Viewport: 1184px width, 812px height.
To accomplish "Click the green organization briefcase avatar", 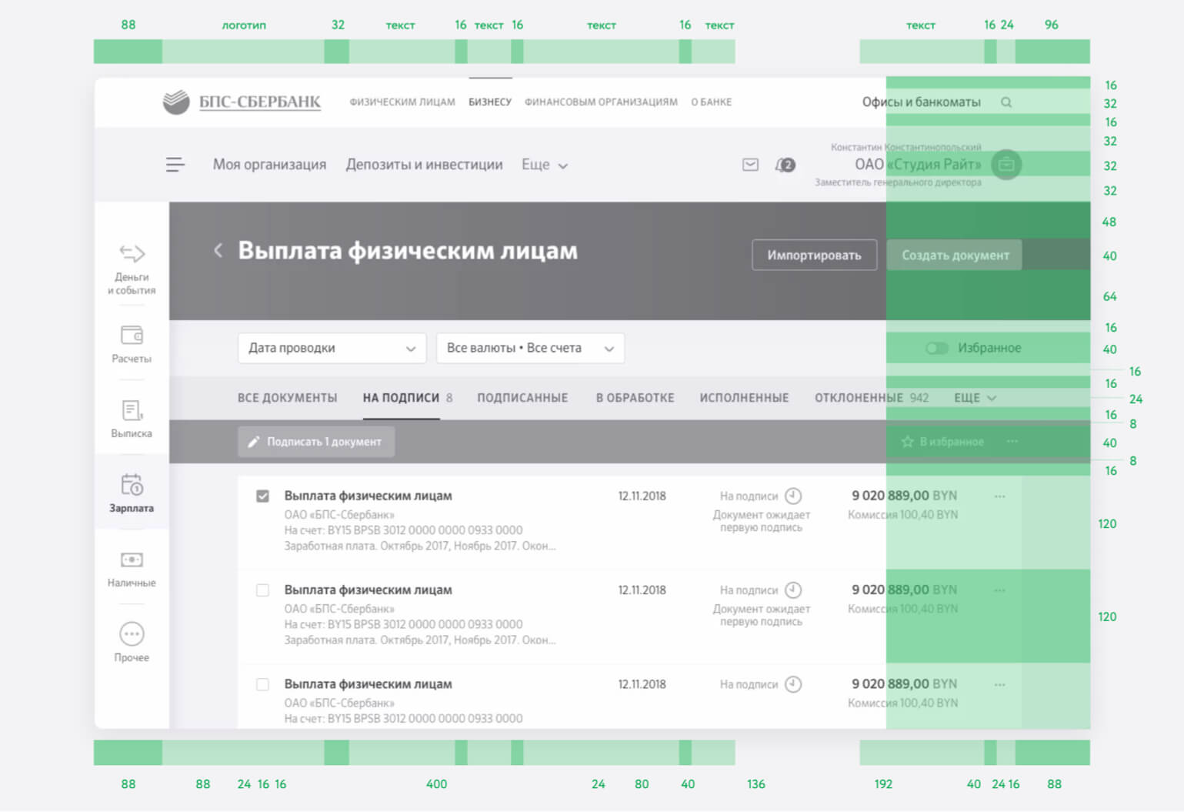I will pyautogui.click(x=1006, y=165).
